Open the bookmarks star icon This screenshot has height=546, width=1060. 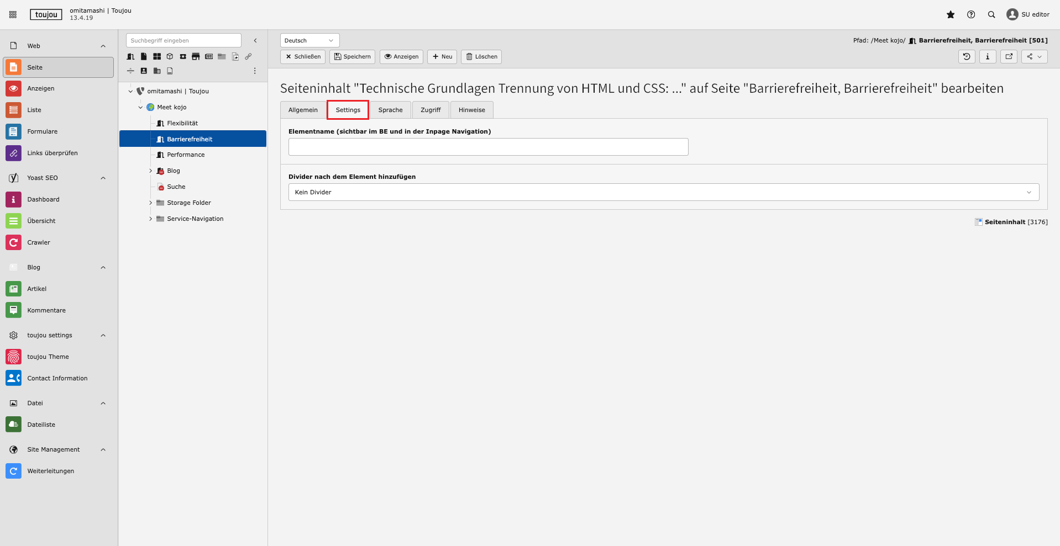click(951, 15)
